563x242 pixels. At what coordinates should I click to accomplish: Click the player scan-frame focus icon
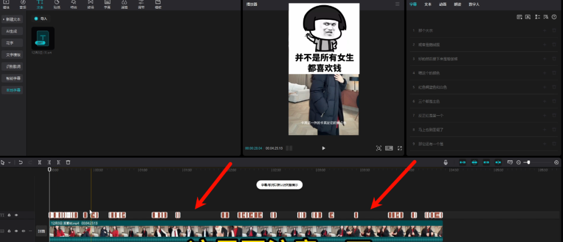pyautogui.click(x=378, y=148)
